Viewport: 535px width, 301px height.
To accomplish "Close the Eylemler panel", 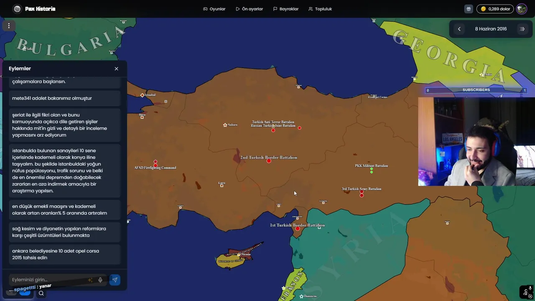I will [117, 69].
